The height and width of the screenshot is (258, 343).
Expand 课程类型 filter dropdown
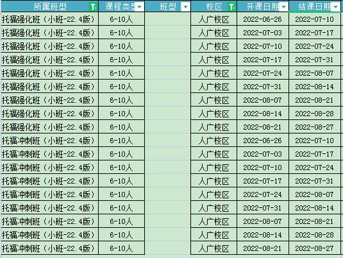139,7
